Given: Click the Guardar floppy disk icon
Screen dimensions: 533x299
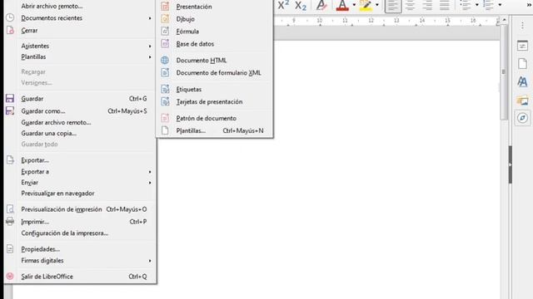Looking at the screenshot, I should 10,98.
